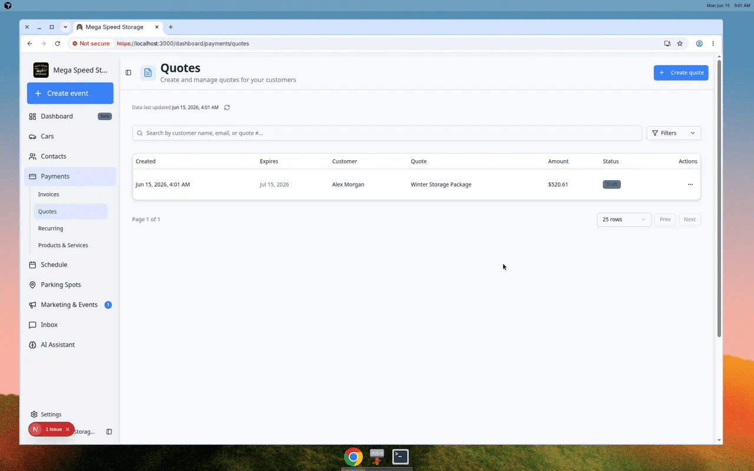Image resolution: width=754 pixels, height=471 pixels.
Task: Click the Amount column header
Action: coord(558,161)
